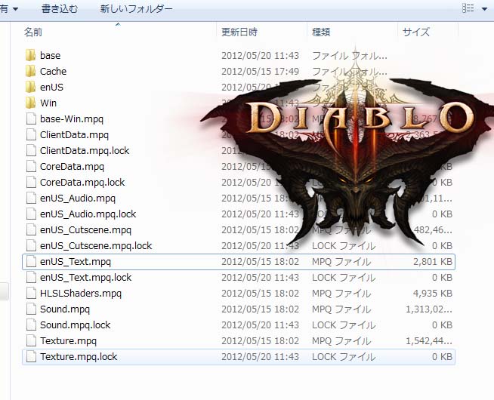The height and width of the screenshot is (400, 494).
Task: Select the Texture.mpq.lock file icon
Action: coord(31,356)
